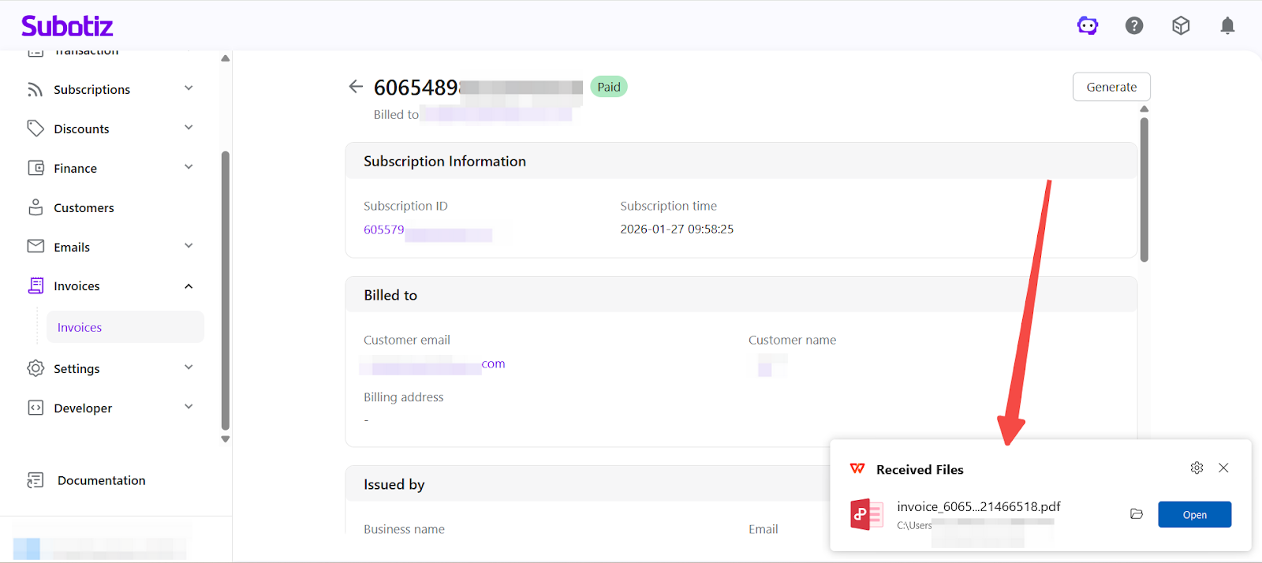Open the subscription ID link
Viewport: 1262px width, 563px height.
[384, 230]
